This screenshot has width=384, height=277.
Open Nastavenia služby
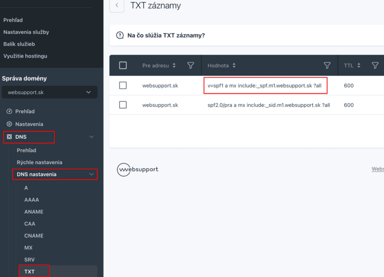point(26,32)
